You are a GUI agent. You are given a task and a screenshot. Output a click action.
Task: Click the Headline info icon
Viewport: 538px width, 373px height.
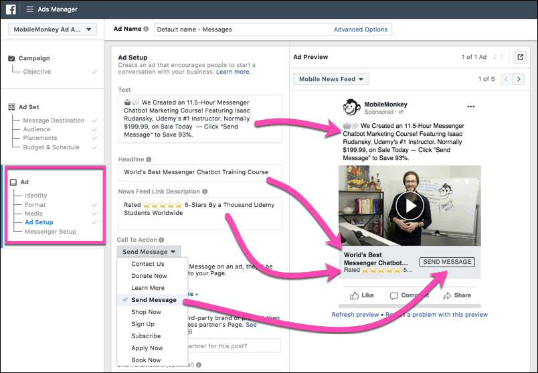pyautogui.click(x=149, y=159)
